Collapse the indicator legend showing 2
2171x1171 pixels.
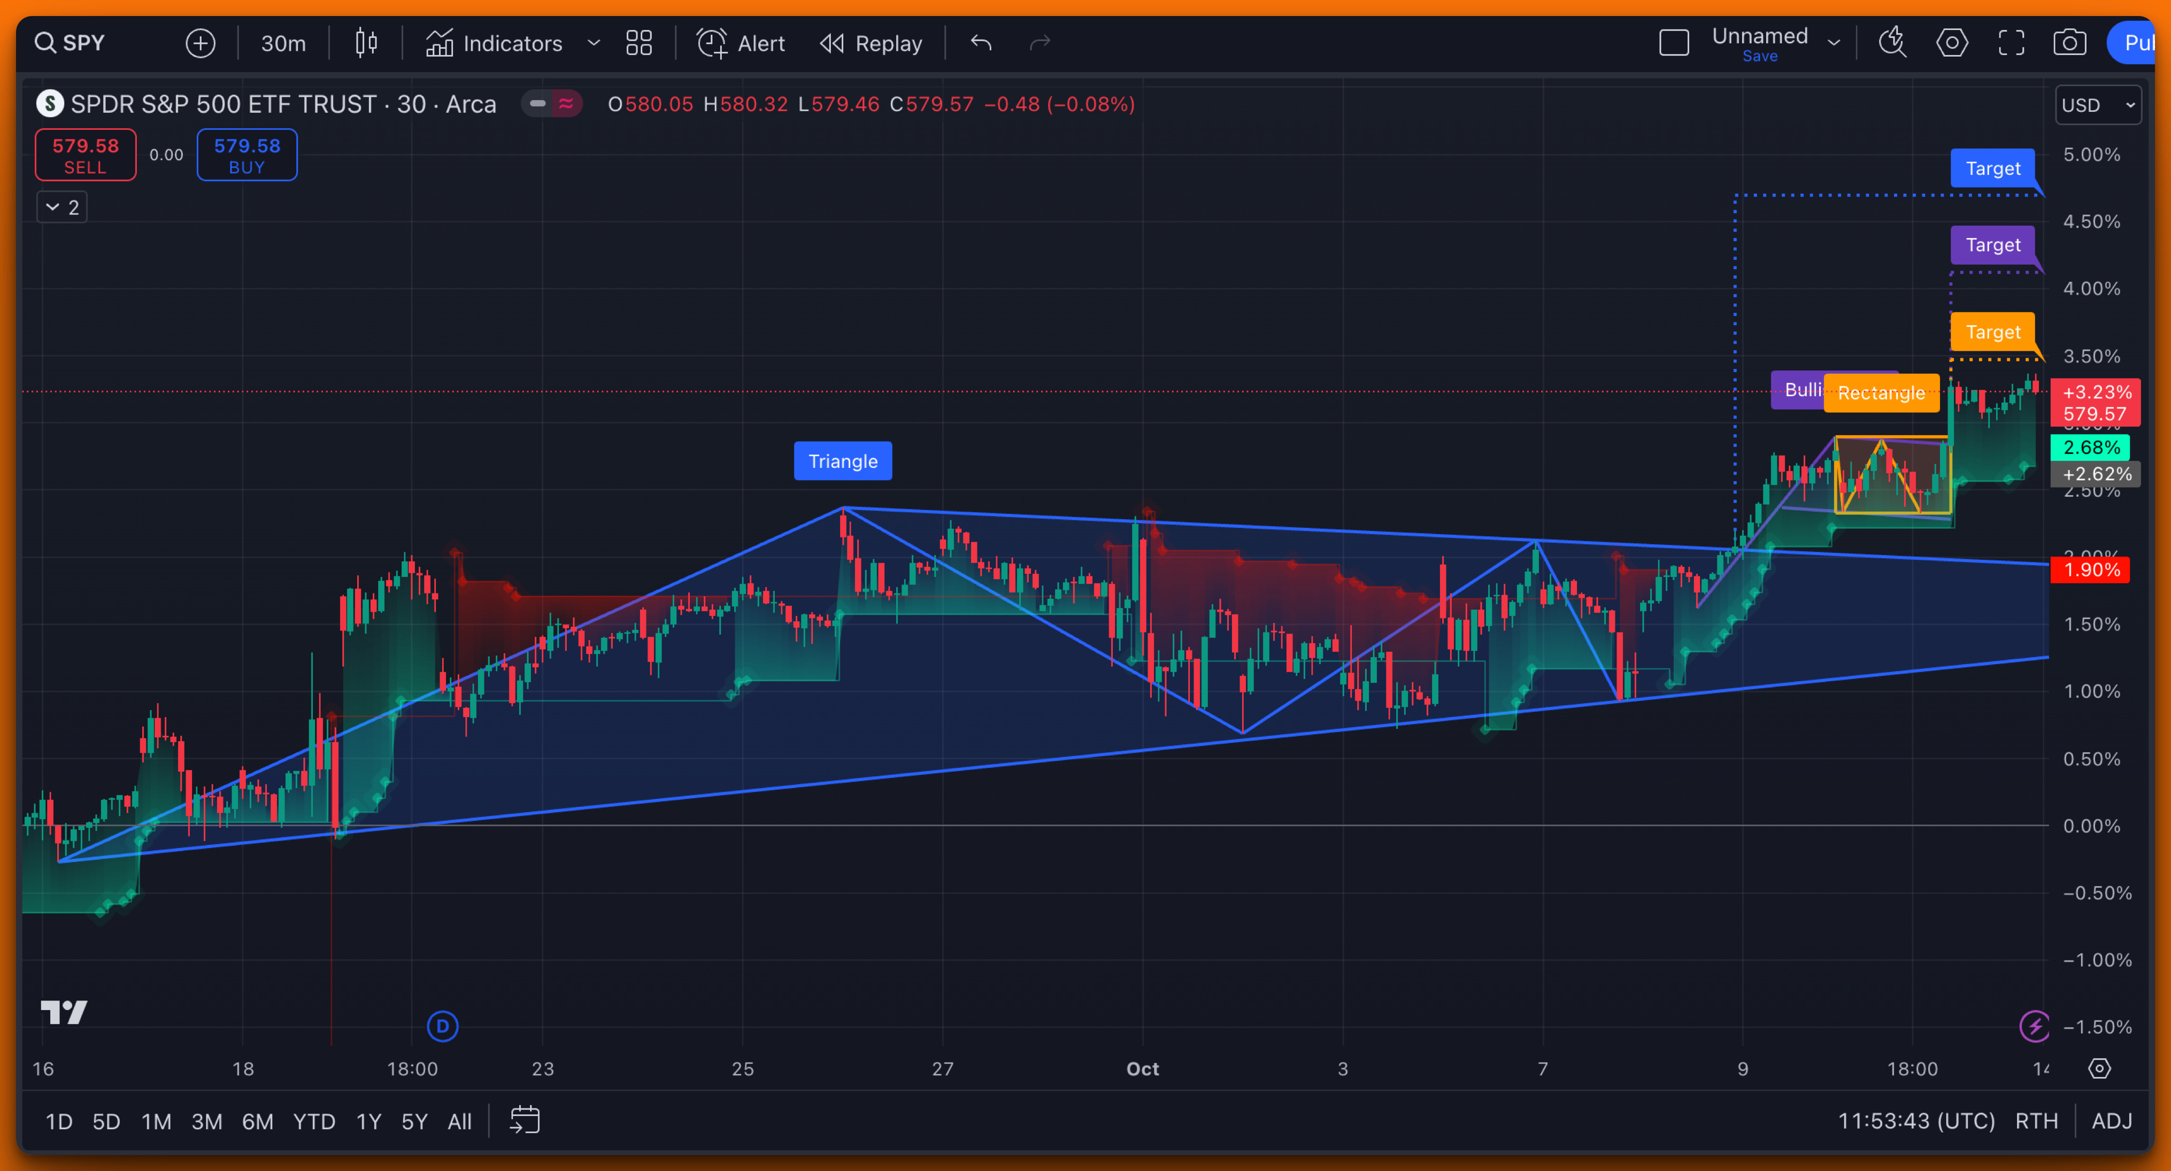tap(61, 207)
